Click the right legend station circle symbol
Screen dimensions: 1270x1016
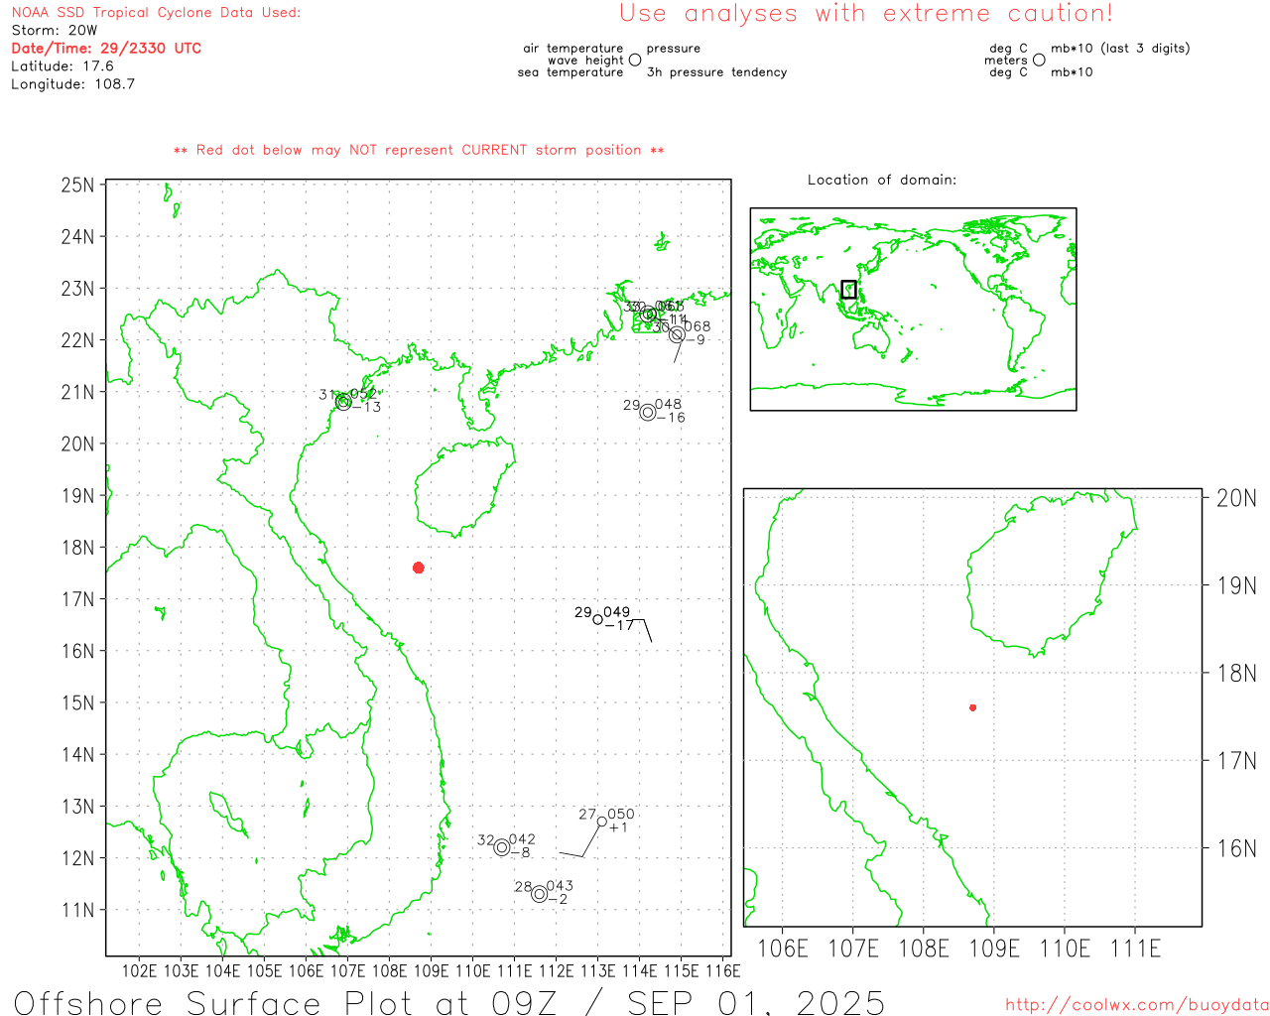[1039, 60]
